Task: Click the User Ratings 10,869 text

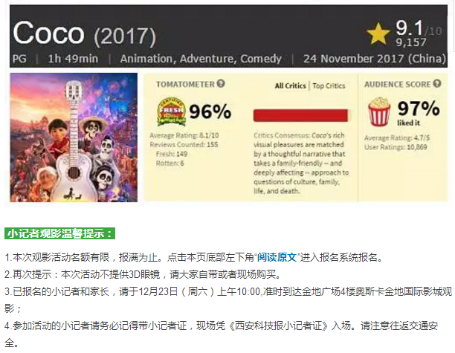Action: coord(396,147)
